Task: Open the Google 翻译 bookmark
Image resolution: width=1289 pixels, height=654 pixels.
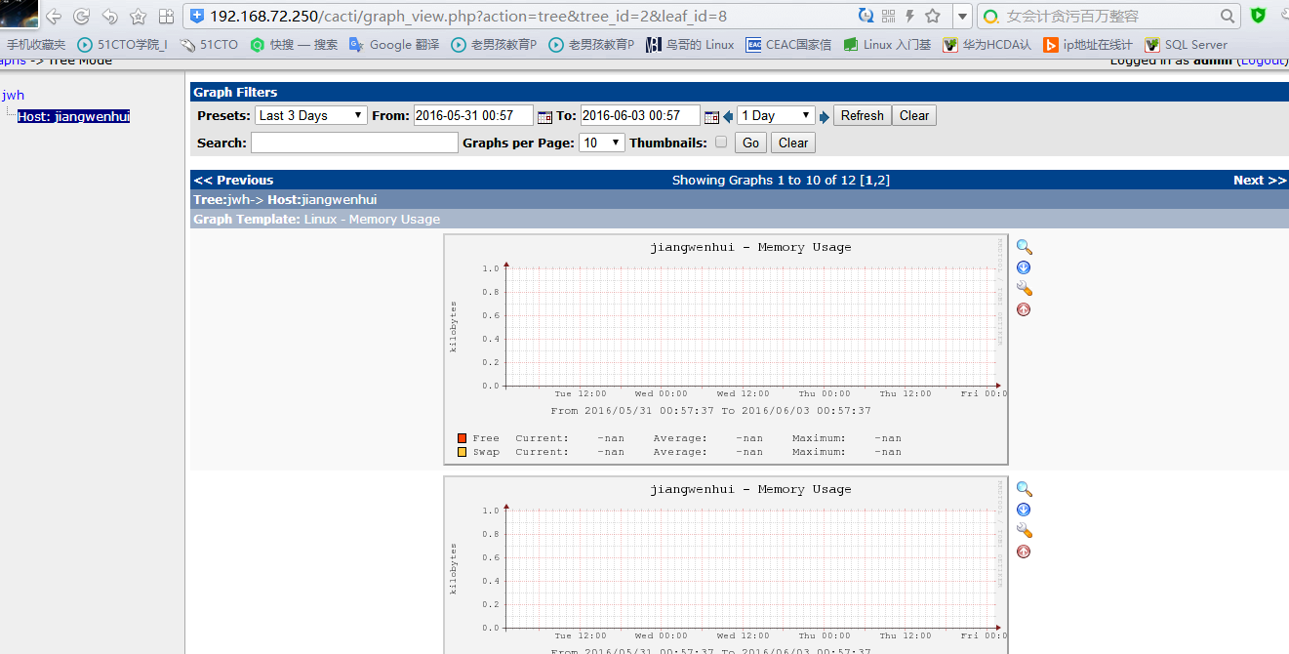Action: coord(394,45)
